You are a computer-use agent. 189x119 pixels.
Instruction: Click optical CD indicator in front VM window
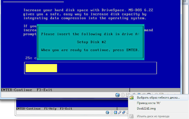pos(123,95)
